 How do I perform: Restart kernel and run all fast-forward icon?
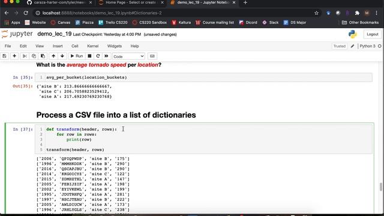tap(106, 56)
